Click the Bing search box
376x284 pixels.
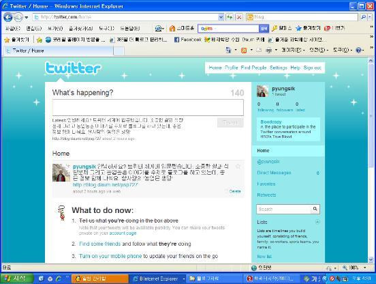pyautogui.click(x=302, y=17)
